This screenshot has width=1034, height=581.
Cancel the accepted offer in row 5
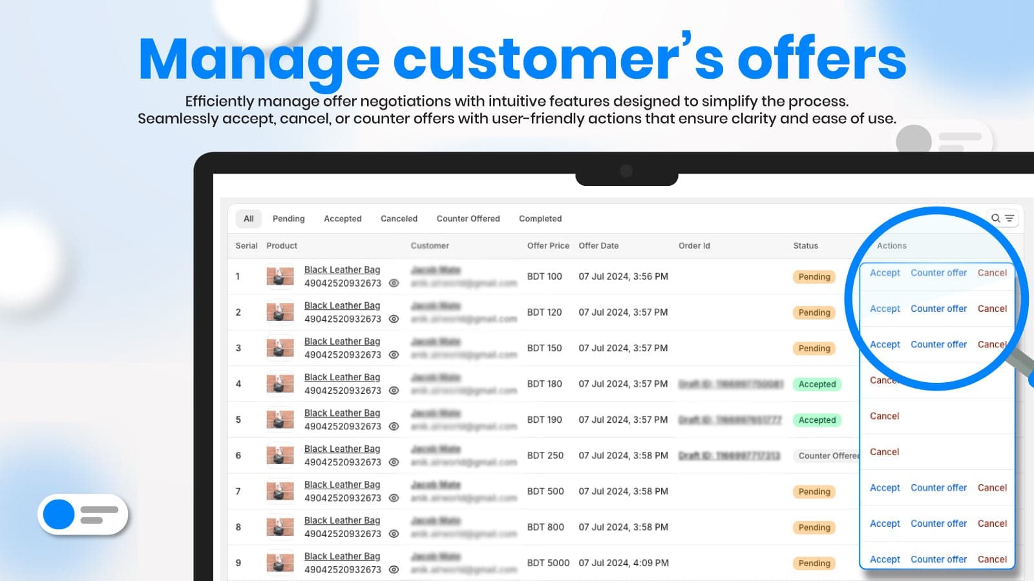click(884, 416)
